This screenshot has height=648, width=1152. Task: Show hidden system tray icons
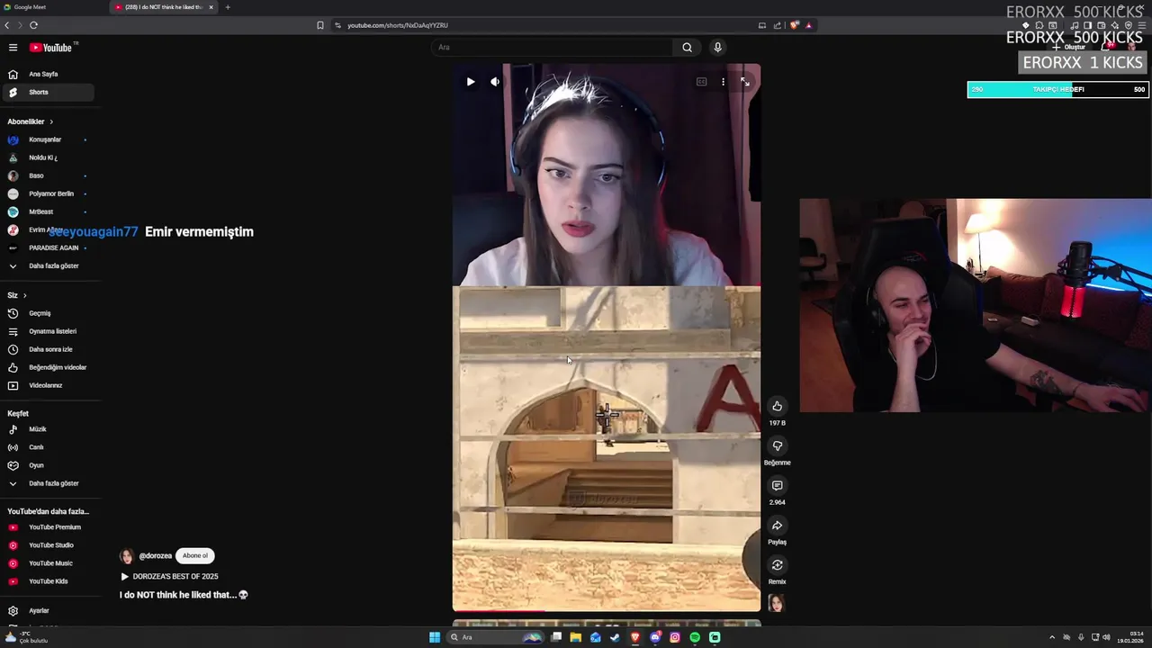coord(1052,637)
